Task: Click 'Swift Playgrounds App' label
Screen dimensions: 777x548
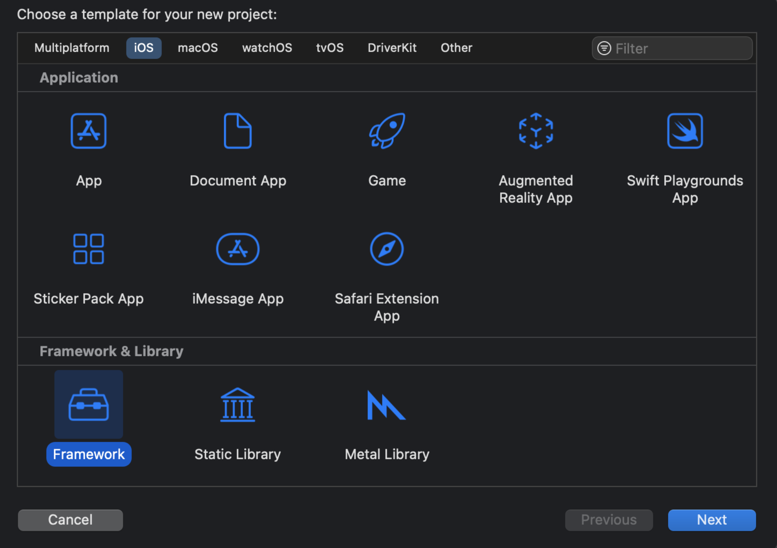Action: click(x=685, y=189)
